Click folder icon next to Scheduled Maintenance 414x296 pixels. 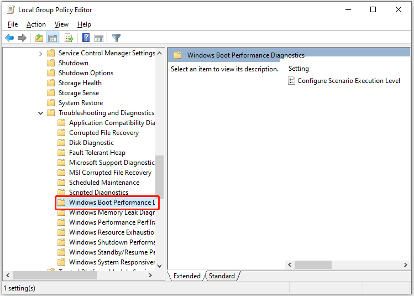[x=61, y=183]
